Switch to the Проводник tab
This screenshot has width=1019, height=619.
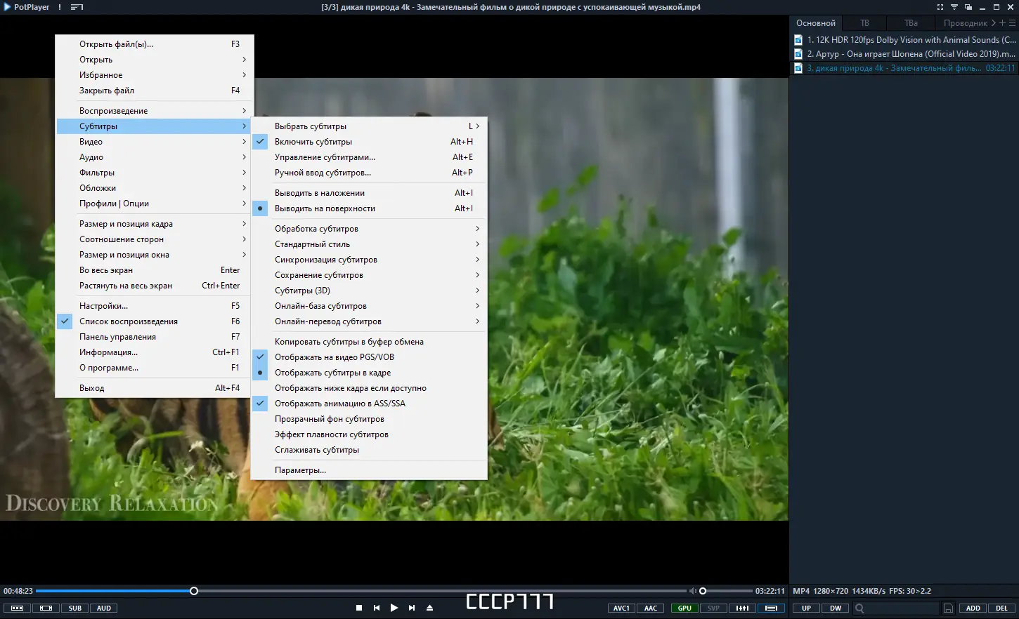(966, 22)
